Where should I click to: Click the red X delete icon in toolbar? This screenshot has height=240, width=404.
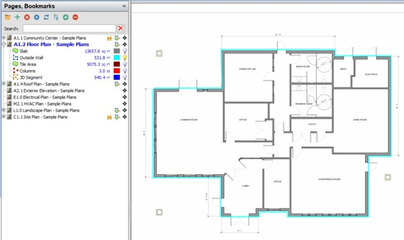27,17
